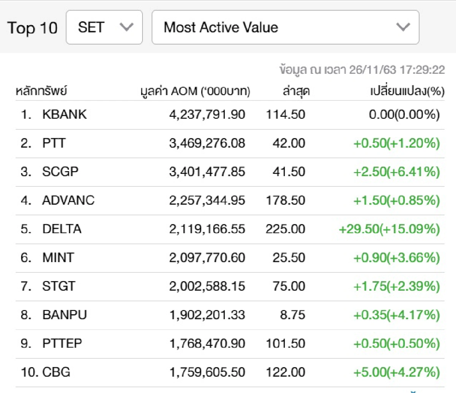This screenshot has width=456, height=393.
Task: Click the ล่าสุด column header
Action: (296, 91)
